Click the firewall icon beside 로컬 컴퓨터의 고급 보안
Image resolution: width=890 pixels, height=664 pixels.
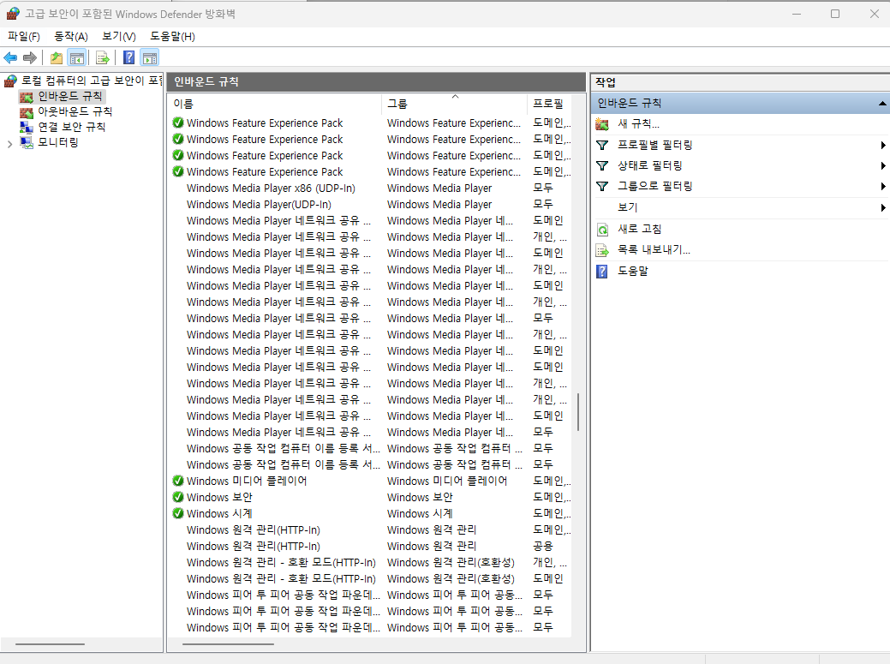(10, 81)
